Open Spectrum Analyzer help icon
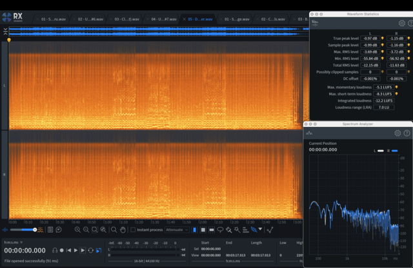 point(407,133)
